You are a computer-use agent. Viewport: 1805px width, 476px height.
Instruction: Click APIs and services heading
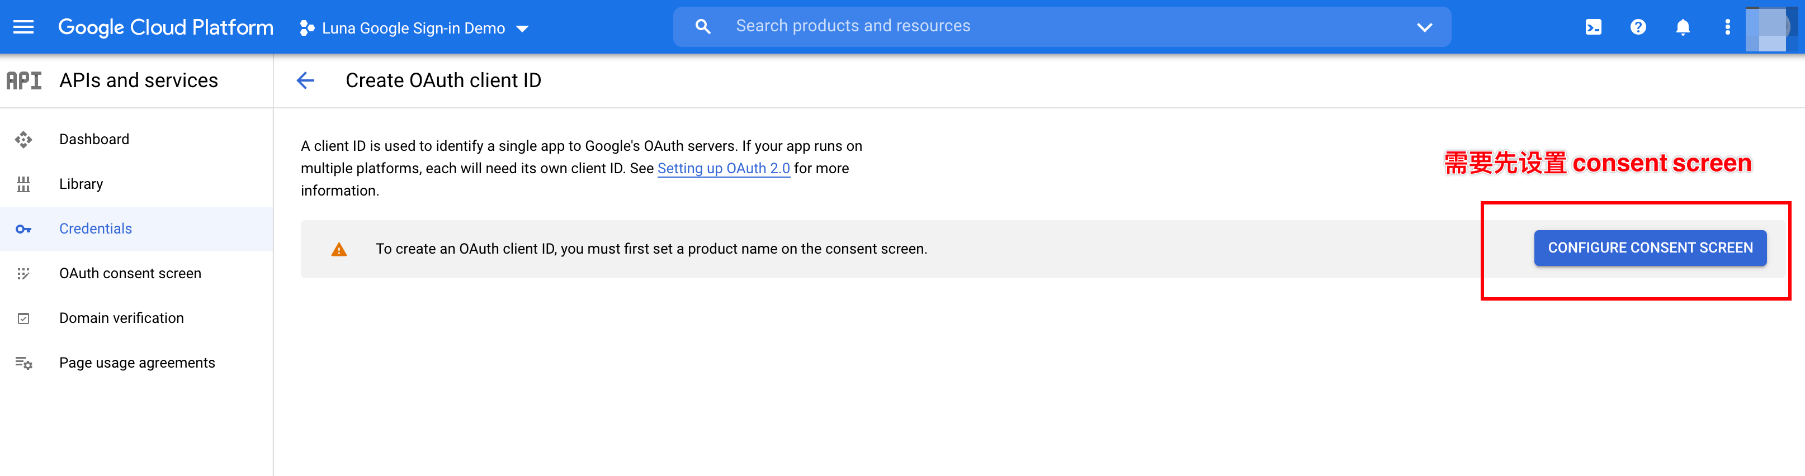(139, 80)
